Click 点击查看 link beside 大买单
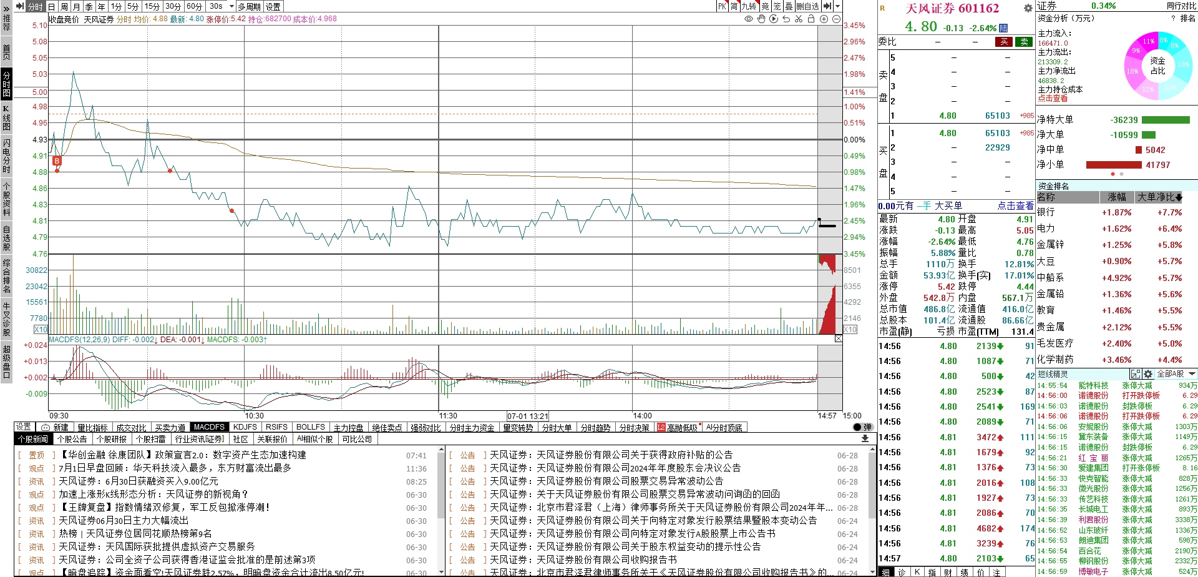Image resolution: width=1198 pixels, height=577 pixels. 1015,205
